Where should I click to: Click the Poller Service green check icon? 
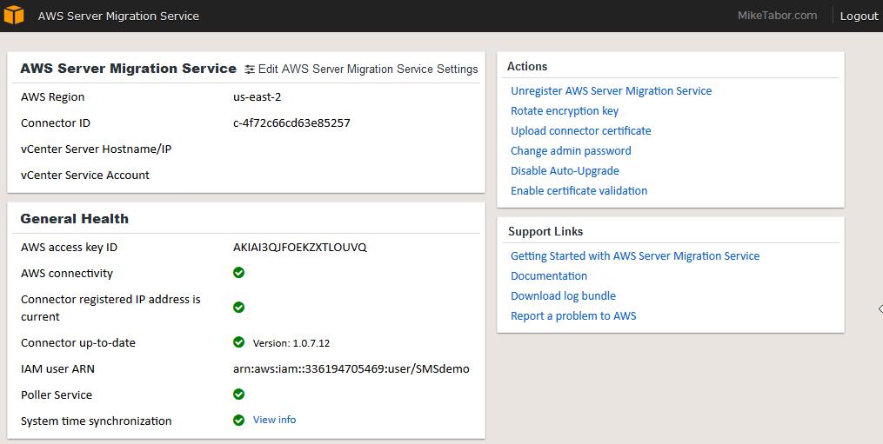tap(238, 394)
